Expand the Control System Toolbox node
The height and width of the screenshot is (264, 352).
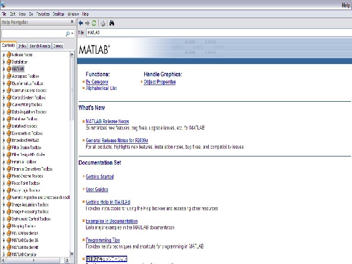click(x=3, y=98)
